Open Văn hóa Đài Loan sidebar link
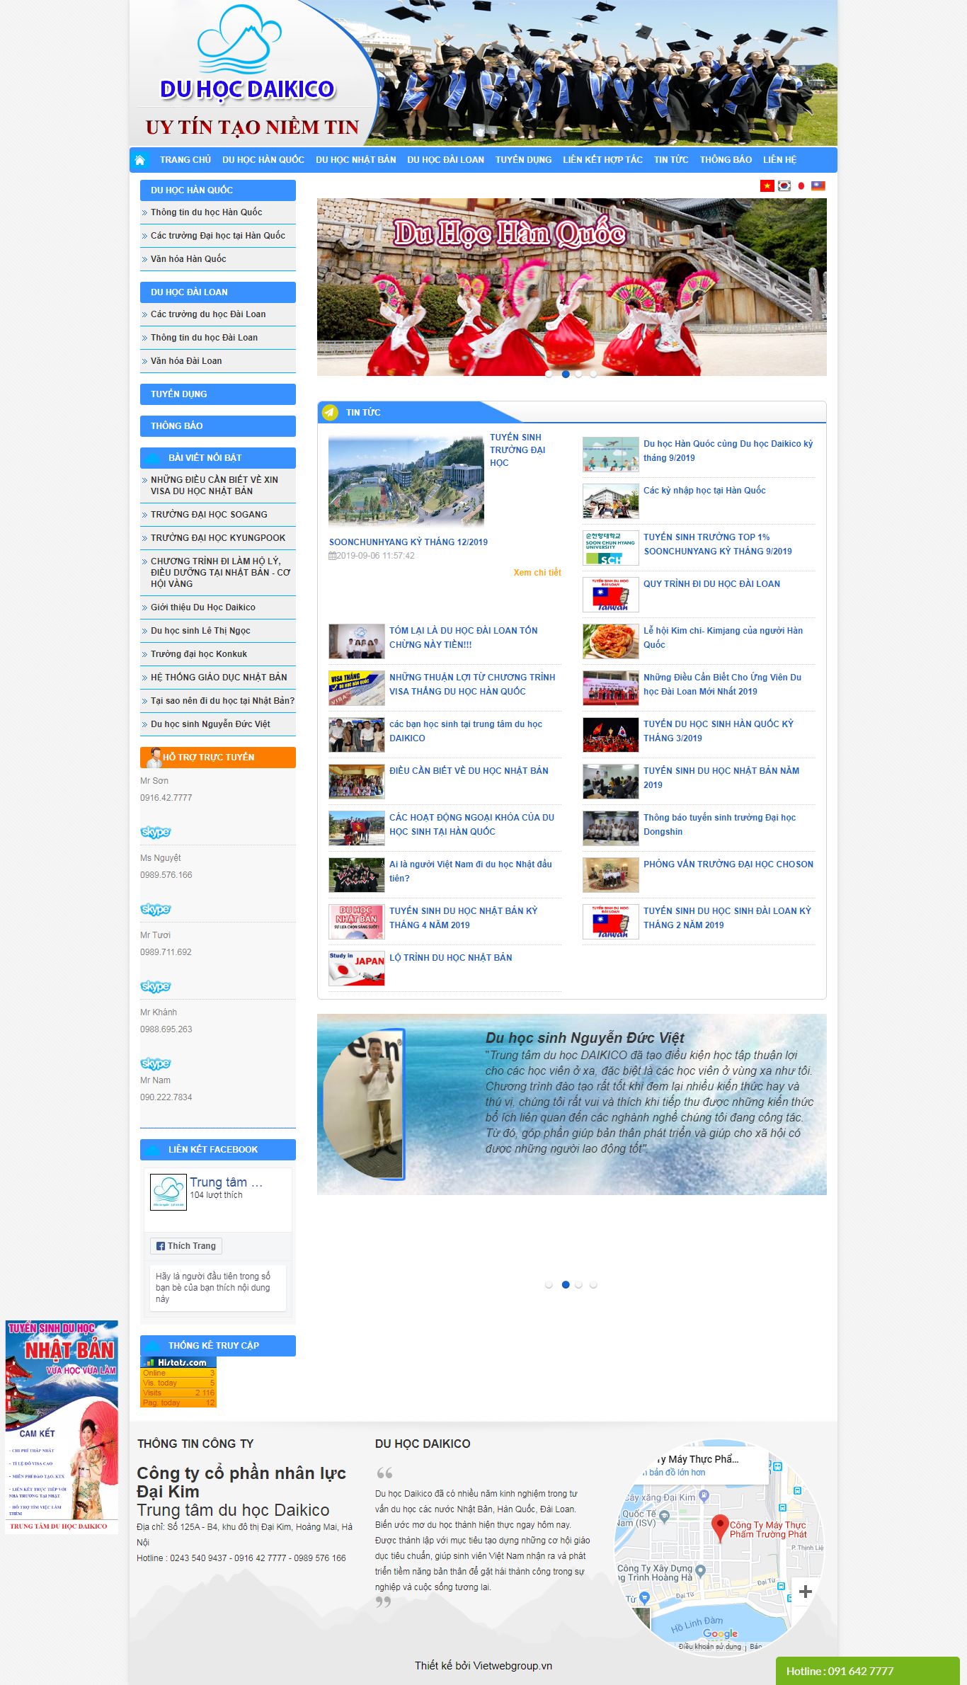 [x=186, y=361]
